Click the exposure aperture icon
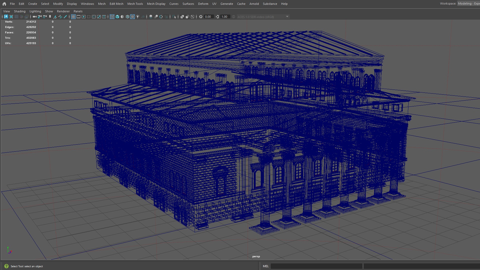The height and width of the screenshot is (270, 480). pyautogui.click(x=200, y=17)
